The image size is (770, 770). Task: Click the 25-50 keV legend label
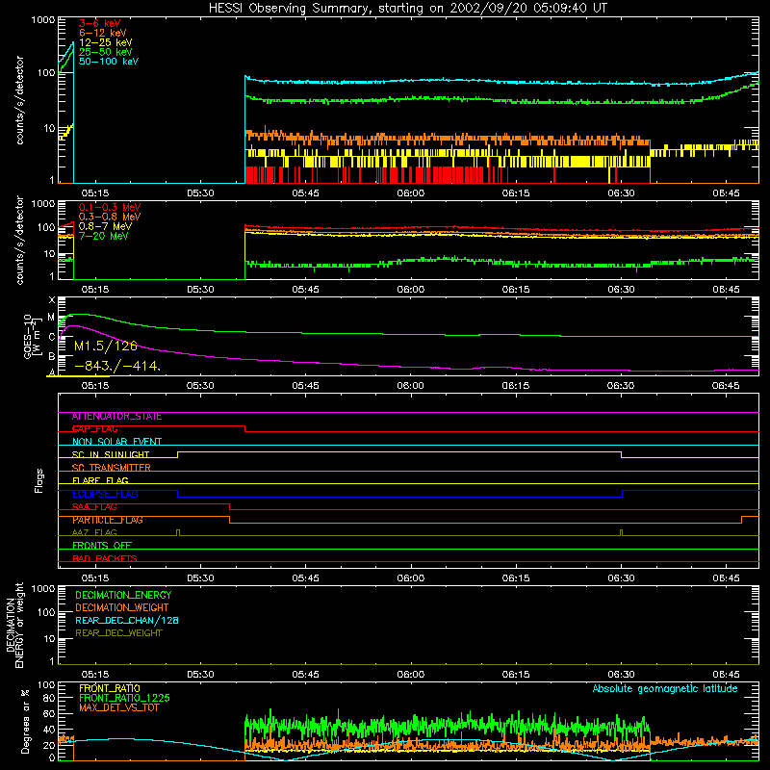click(106, 52)
